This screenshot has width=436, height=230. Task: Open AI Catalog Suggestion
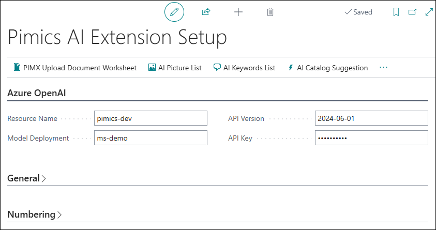click(x=328, y=68)
